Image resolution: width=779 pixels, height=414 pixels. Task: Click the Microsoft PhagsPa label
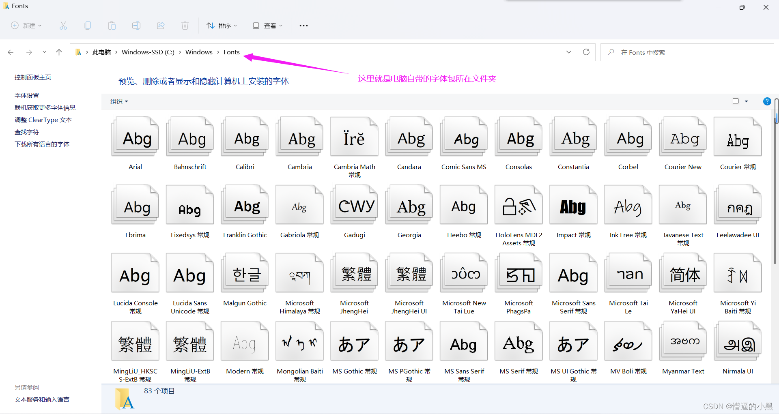point(519,307)
